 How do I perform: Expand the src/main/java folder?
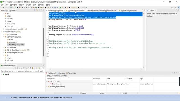[3, 34]
